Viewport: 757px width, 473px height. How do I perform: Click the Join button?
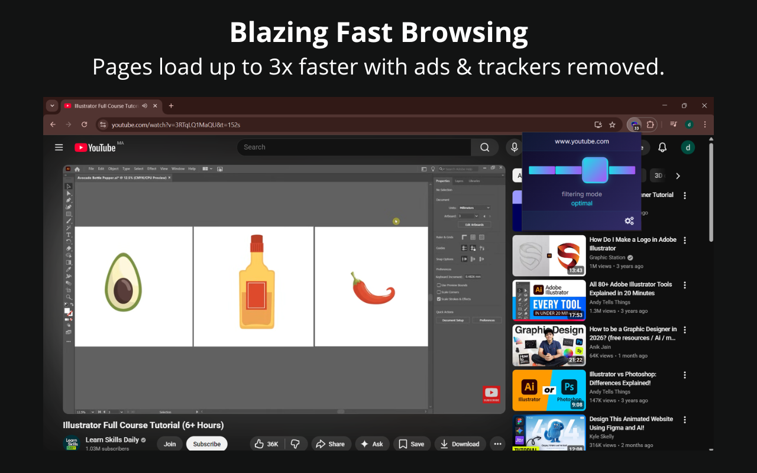(x=170, y=444)
